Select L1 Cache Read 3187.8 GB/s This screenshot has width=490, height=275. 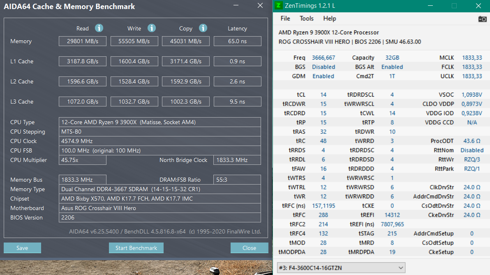pyautogui.click(x=83, y=61)
